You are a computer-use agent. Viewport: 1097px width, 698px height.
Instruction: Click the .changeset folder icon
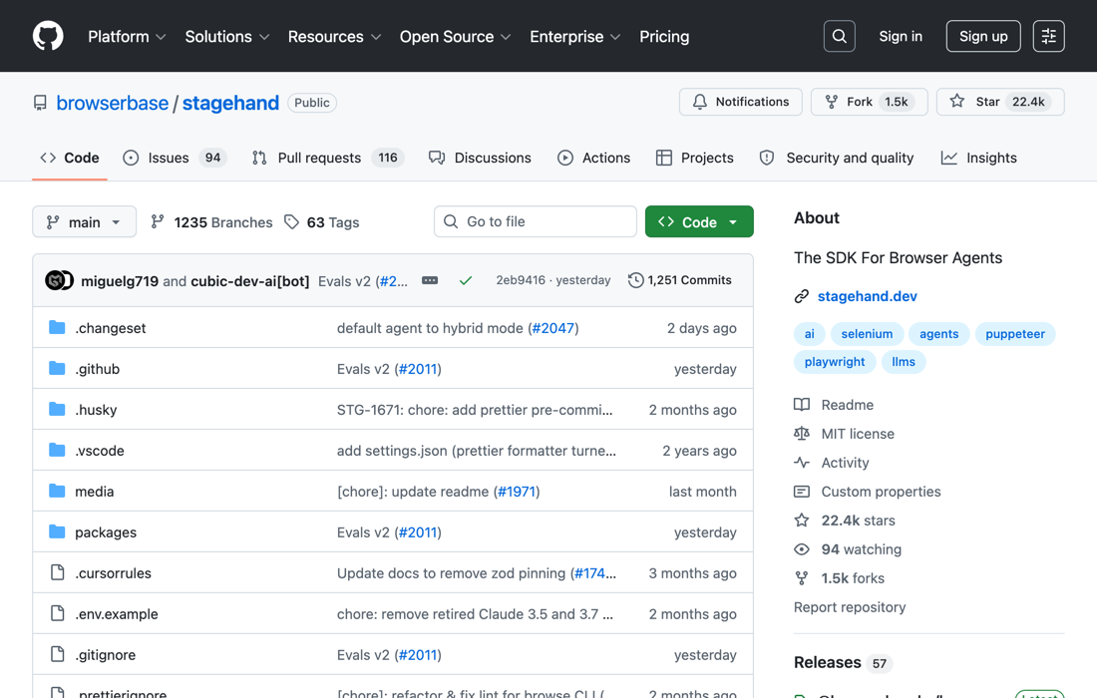point(57,327)
